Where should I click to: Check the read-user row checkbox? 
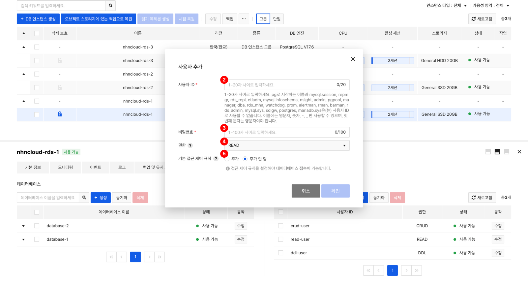click(x=280, y=239)
